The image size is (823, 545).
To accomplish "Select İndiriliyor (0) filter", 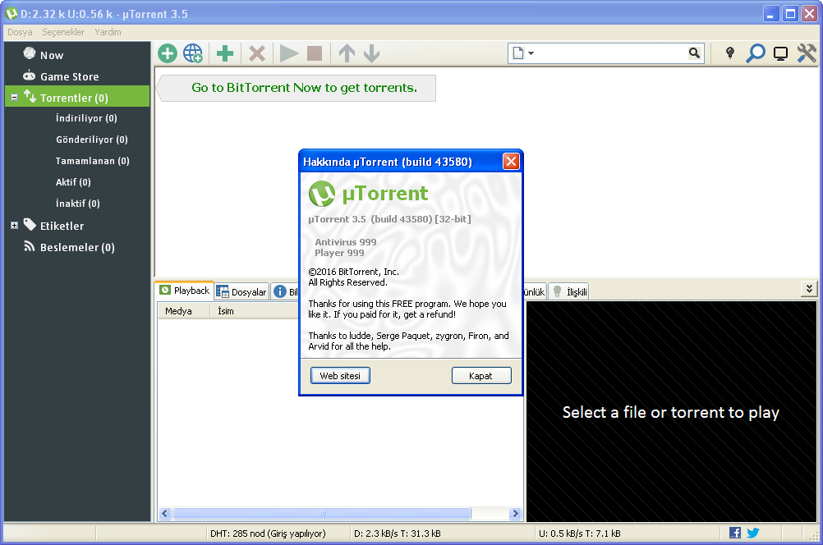I will click(86, 118).
